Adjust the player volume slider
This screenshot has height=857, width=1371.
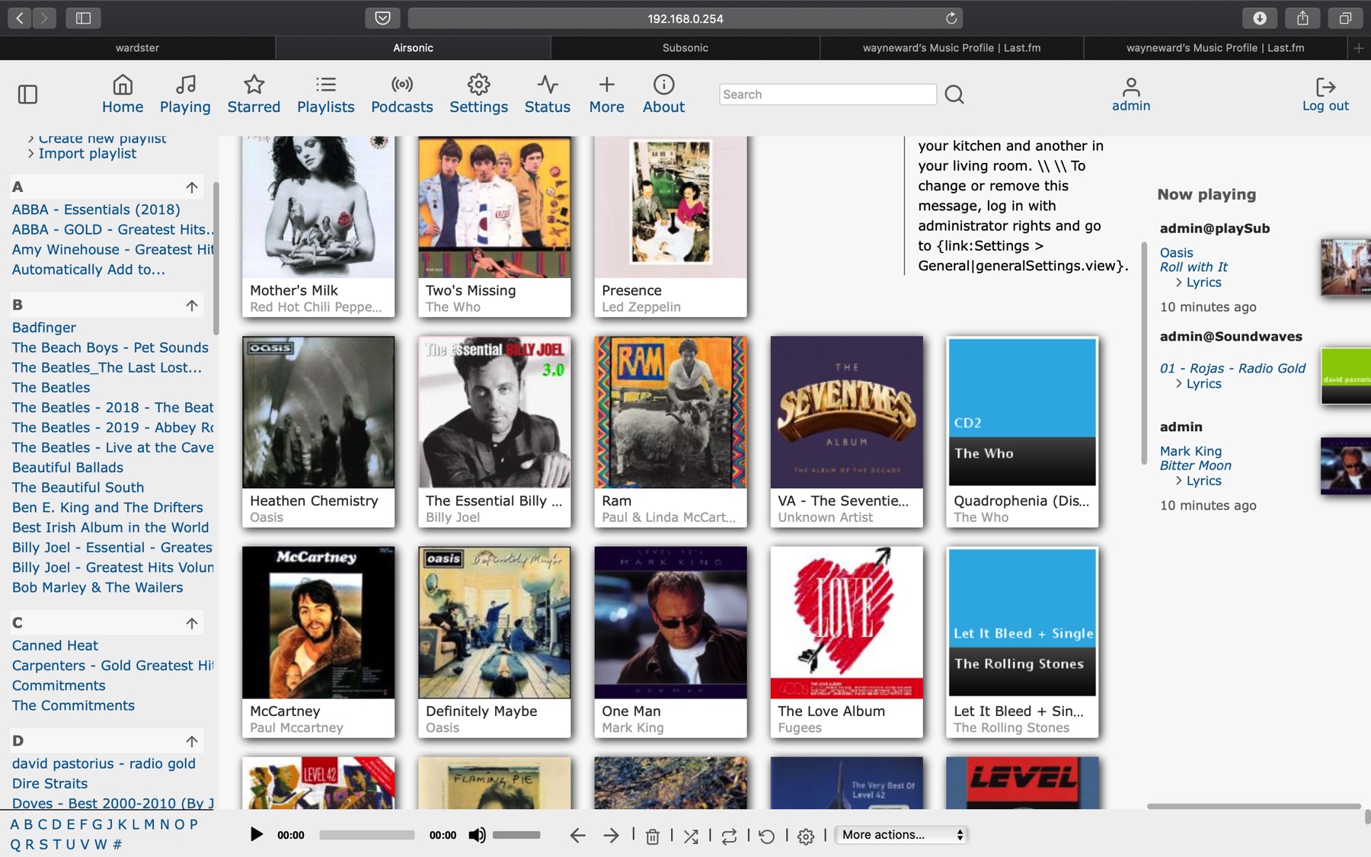[x=516, y=835]
